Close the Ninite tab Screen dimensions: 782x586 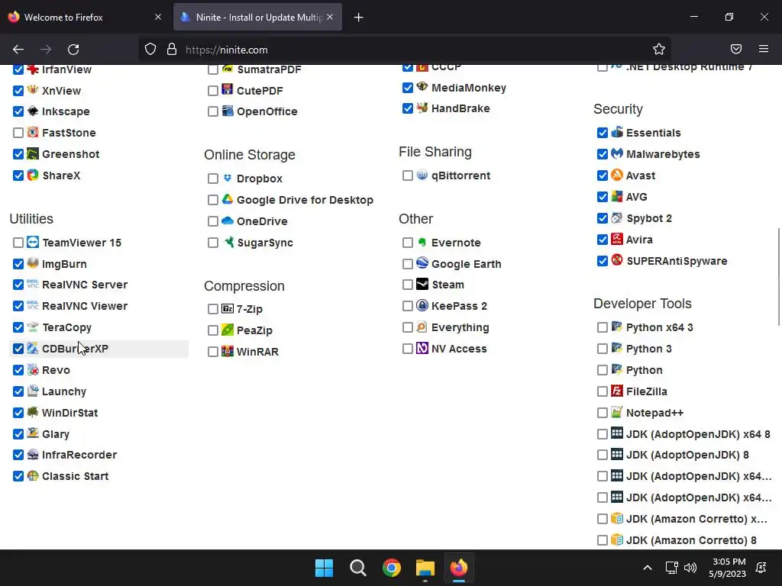(330, 17)
